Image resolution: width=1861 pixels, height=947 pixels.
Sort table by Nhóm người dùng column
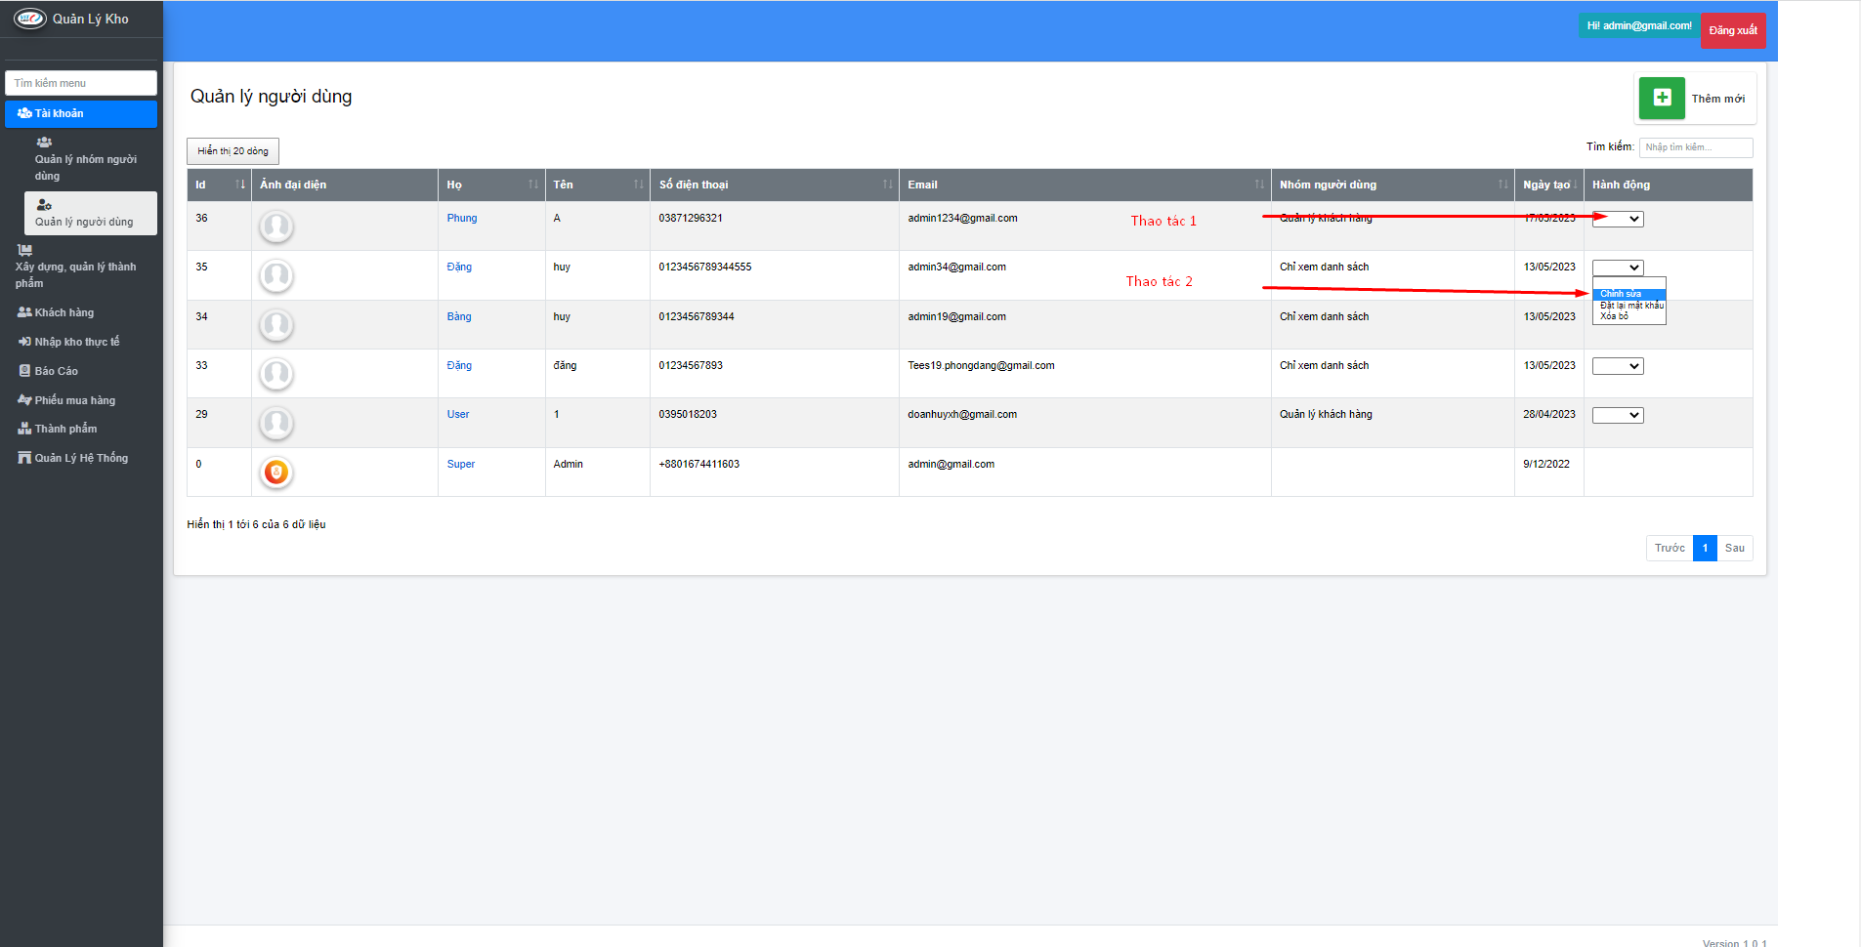[x=1393, y=185]
